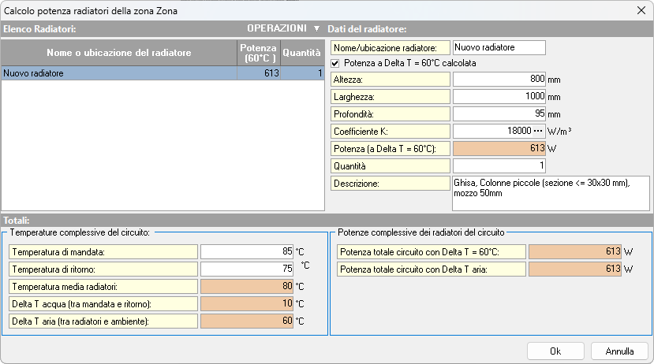
Task: Edit the Profondità value field
Action: tap(499, 113)
